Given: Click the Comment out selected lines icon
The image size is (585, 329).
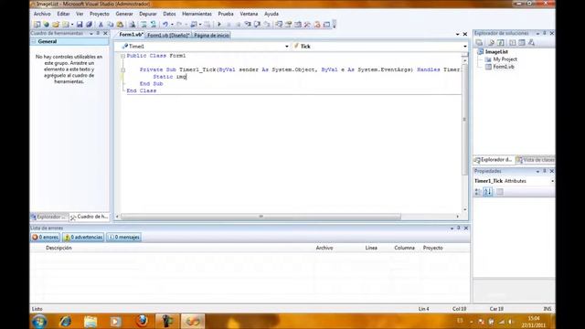Looking at the screenshot, I should [x=144, y=25].
